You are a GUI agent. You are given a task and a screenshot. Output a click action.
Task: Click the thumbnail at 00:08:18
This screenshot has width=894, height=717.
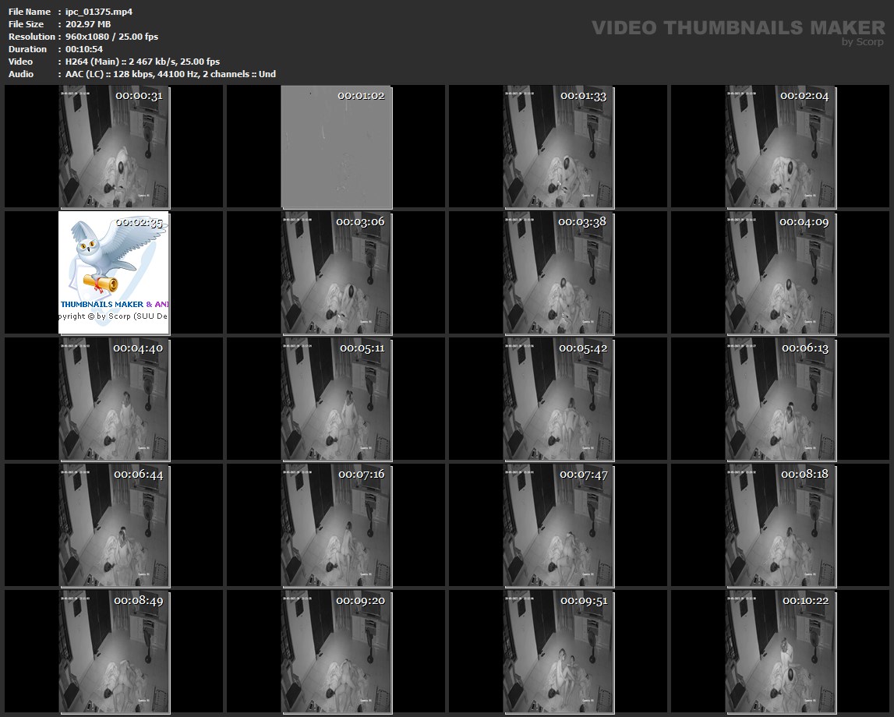[x=780, y=525]
